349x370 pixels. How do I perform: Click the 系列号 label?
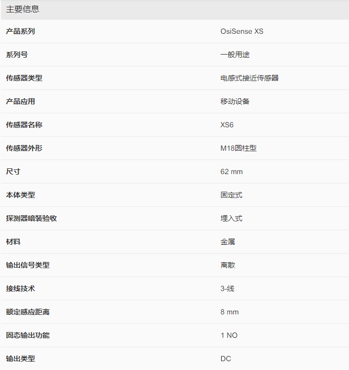point(17,55)
